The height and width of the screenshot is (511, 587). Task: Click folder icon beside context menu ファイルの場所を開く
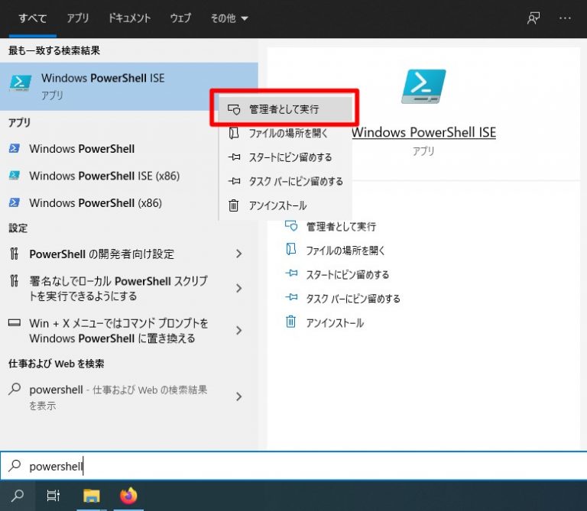point(234,133)
